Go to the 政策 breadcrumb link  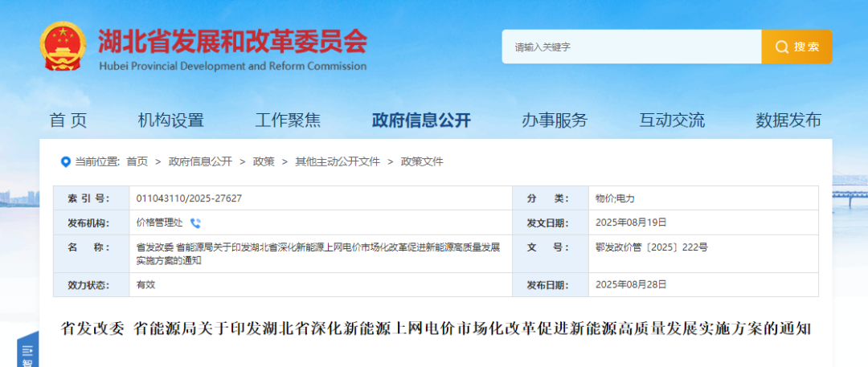(264, 161)
